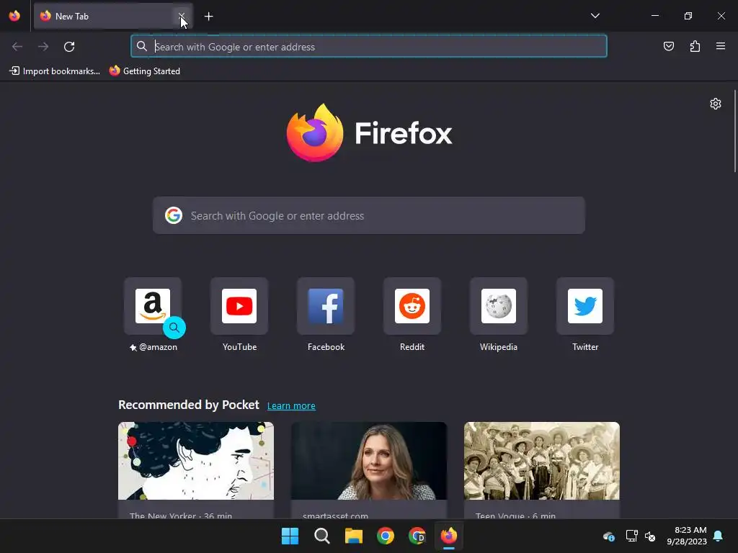Click the muted volume tray icon
Screen dimensions: 738x553
click(650, 536)
